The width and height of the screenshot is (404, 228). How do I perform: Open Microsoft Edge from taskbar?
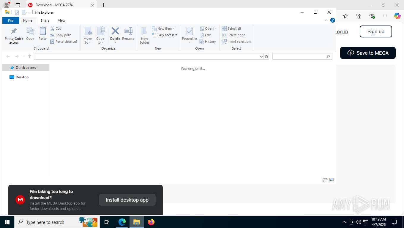(x=122, y=222)
